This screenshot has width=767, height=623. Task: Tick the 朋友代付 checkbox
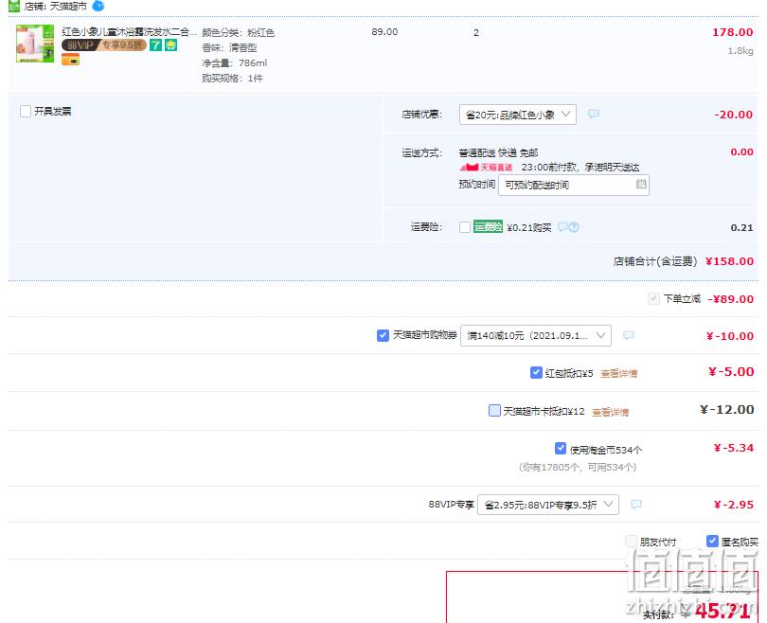pyautogui.click(x=631, y=541)
